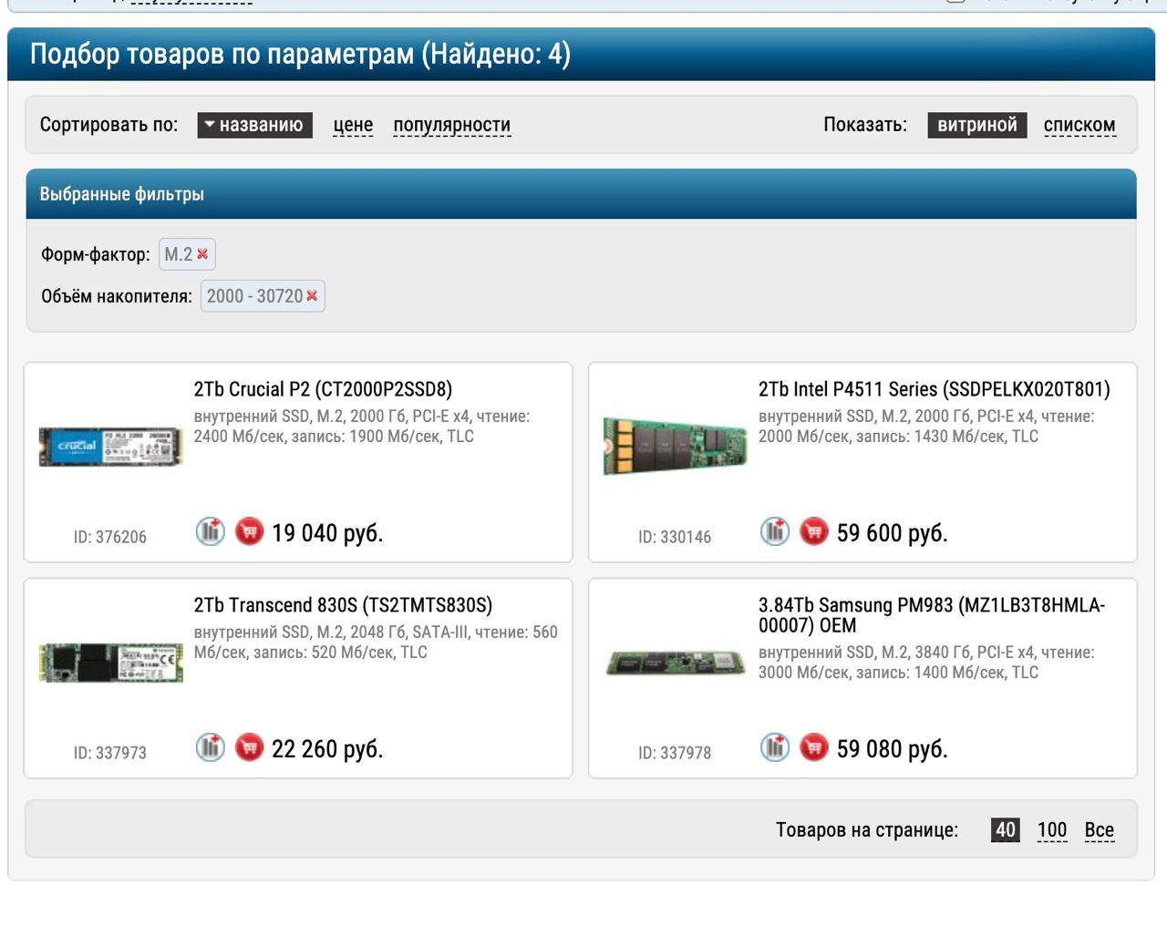The height and width of the screenshot is (936, 1167).
Task: Click the Crucial P2 SSD thumbnail
Action: click(x=110, y=447)
